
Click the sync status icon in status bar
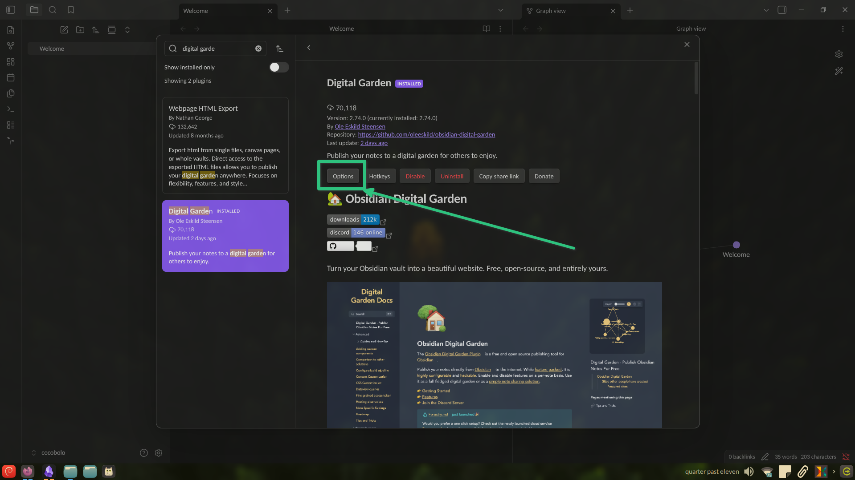pyautogui.click(x=846, y=456)
